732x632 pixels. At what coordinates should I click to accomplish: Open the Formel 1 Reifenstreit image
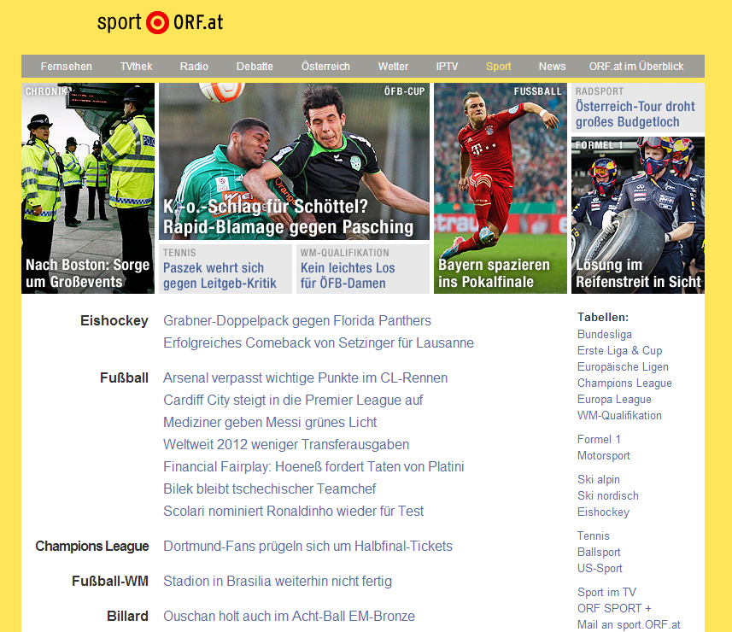coord(638,215)
